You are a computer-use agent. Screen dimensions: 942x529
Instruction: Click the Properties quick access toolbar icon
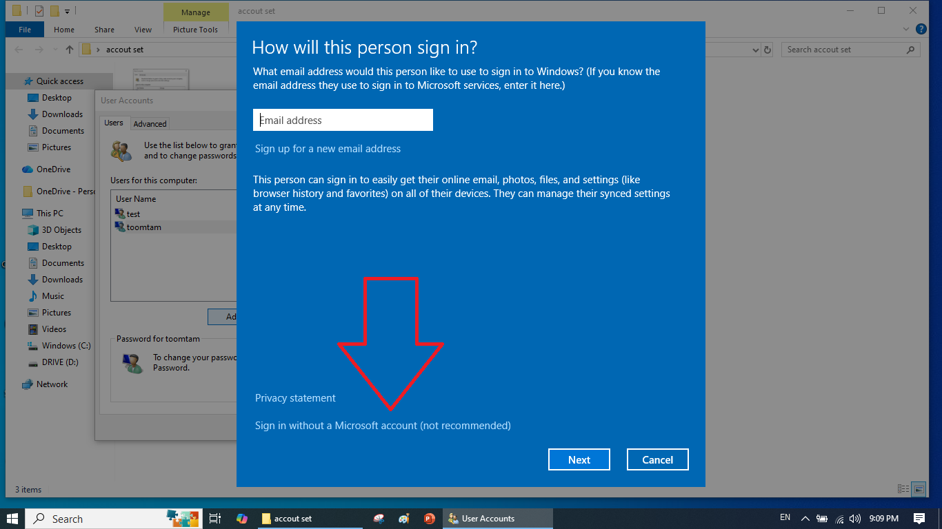tap(39, 11)
